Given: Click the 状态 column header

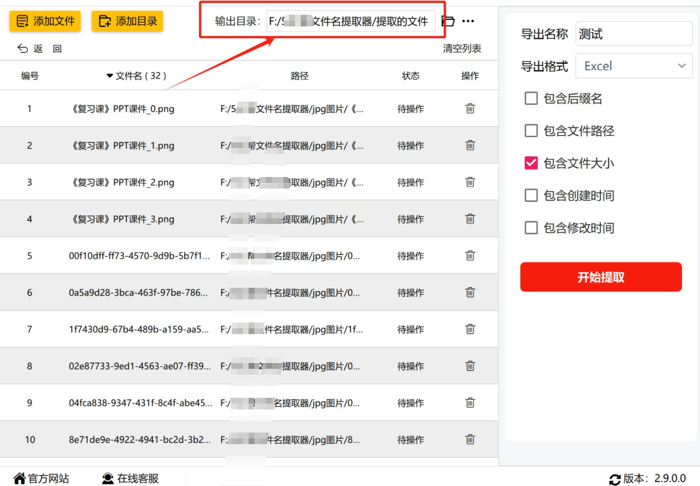Looking at the screenshot, I should (x=411, y=76).
